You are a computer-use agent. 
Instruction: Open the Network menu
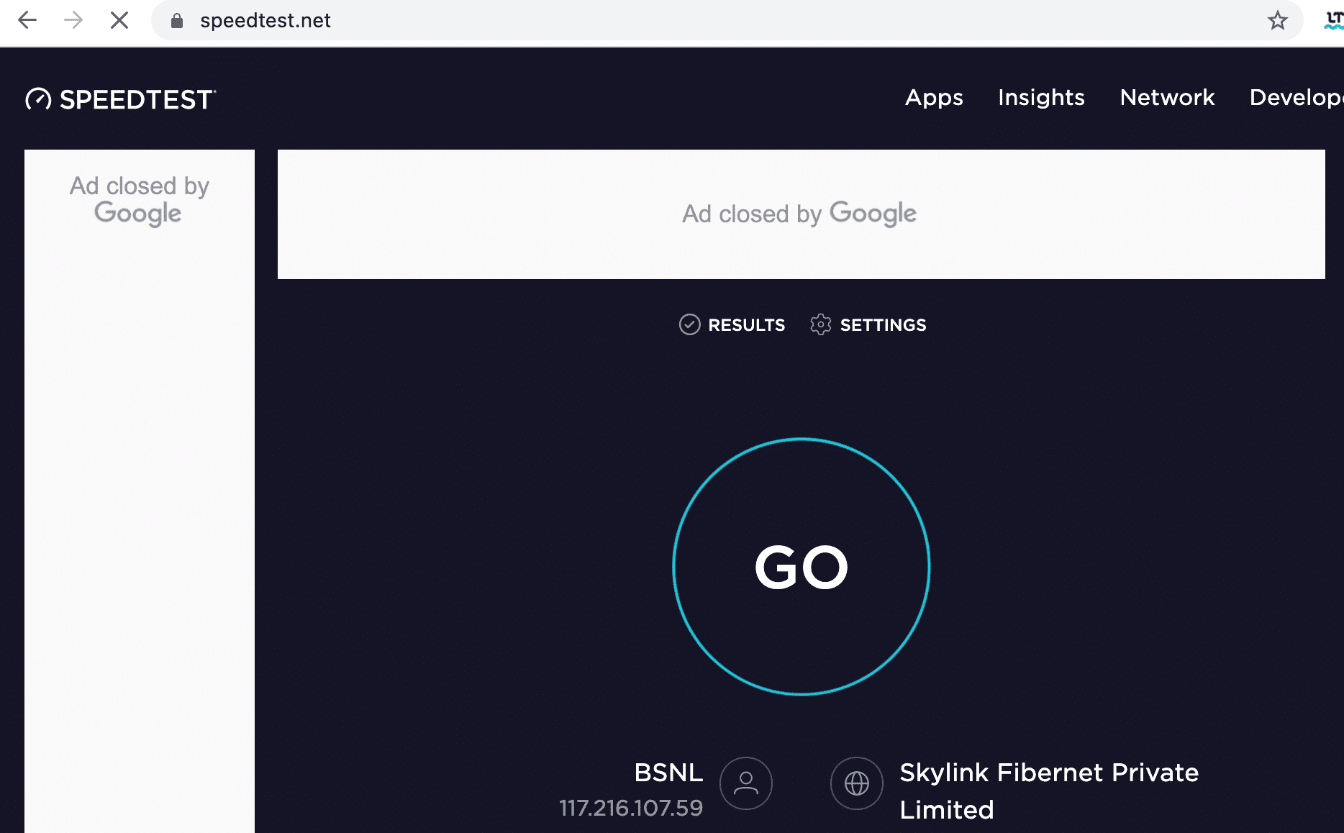click(x=1166, y=98)
